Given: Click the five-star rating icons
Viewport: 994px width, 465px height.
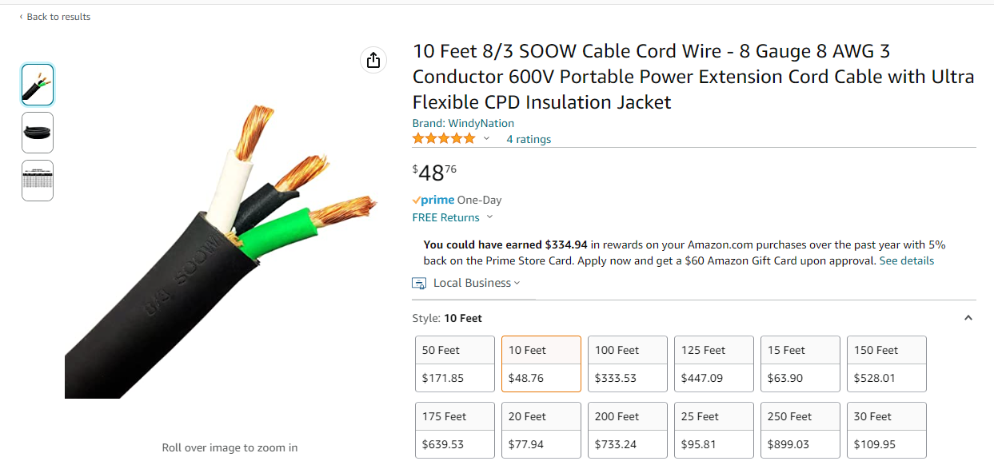Looking at the screenshot, I should tap(443, 139).
